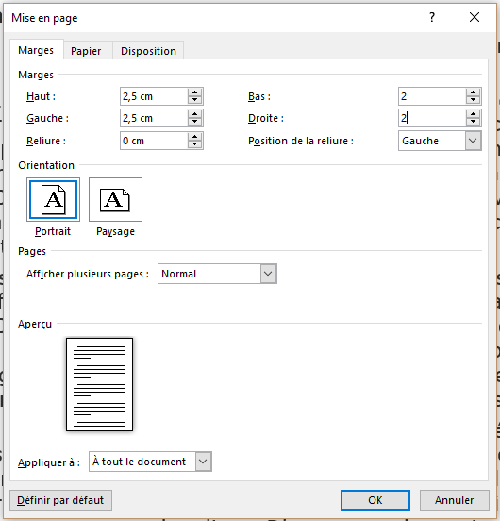Viewport: 500px width, 521px height.
Task: Decrease the Droite margin with down arrow
Action: pyautogui.click(x=473, y=122)
